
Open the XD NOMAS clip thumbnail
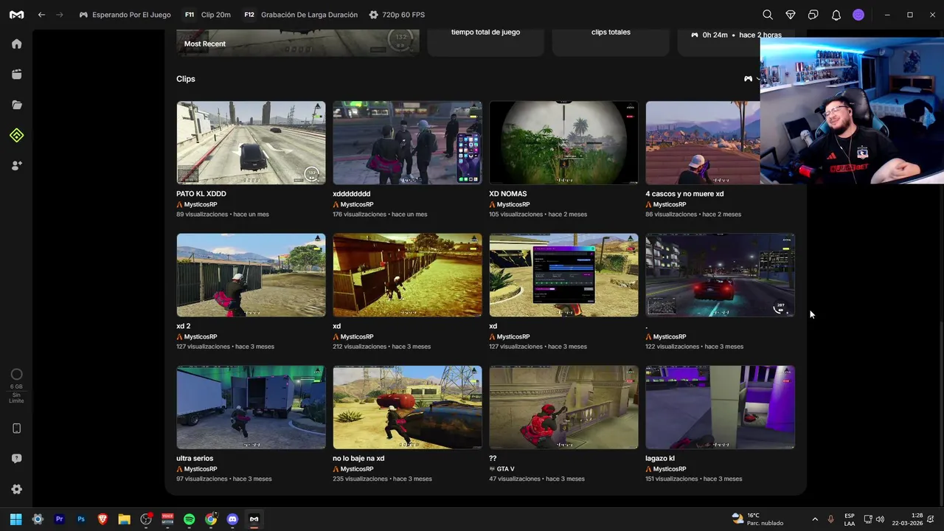pos(563,142)
